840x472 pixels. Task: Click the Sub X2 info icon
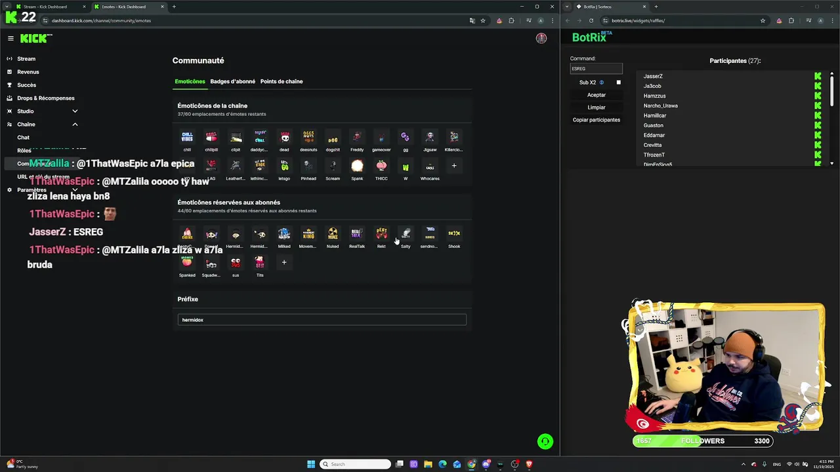point(601,83)
